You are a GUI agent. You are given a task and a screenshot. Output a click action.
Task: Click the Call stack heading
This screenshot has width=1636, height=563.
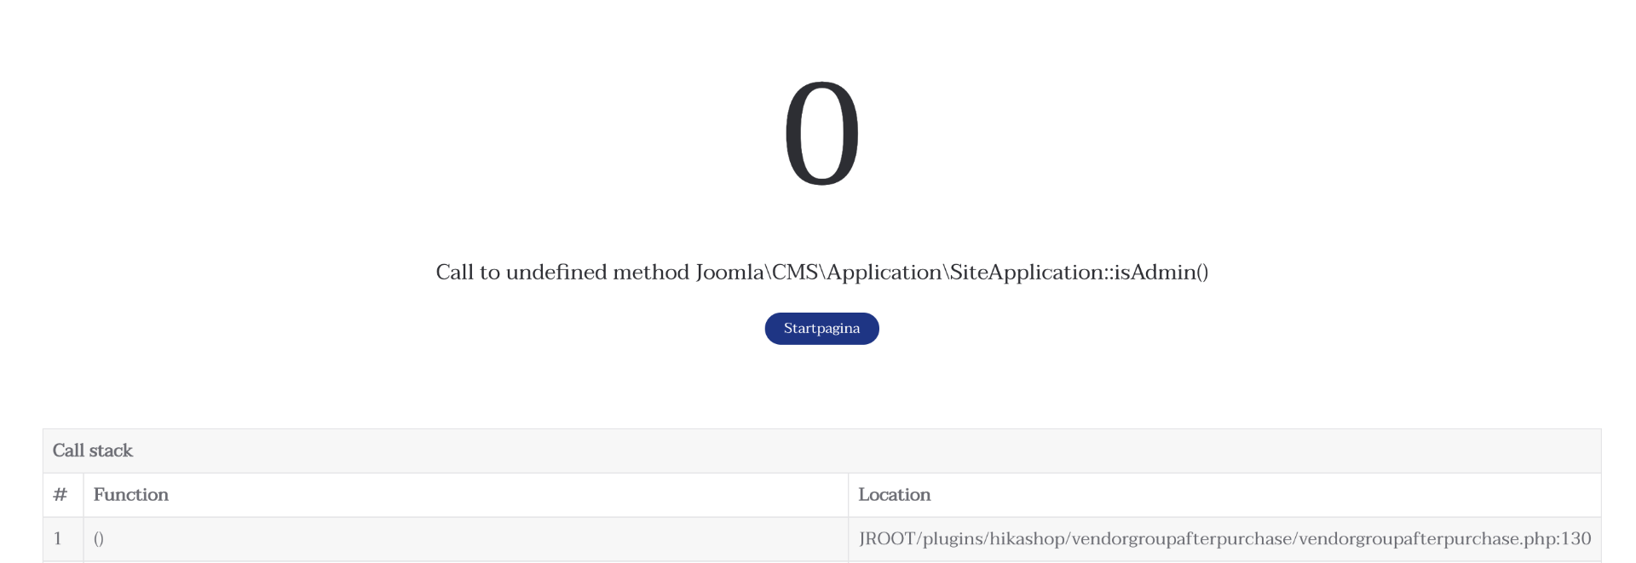[93, 451]
